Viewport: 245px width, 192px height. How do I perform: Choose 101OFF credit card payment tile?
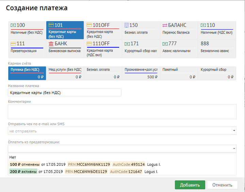pos(103,30)
